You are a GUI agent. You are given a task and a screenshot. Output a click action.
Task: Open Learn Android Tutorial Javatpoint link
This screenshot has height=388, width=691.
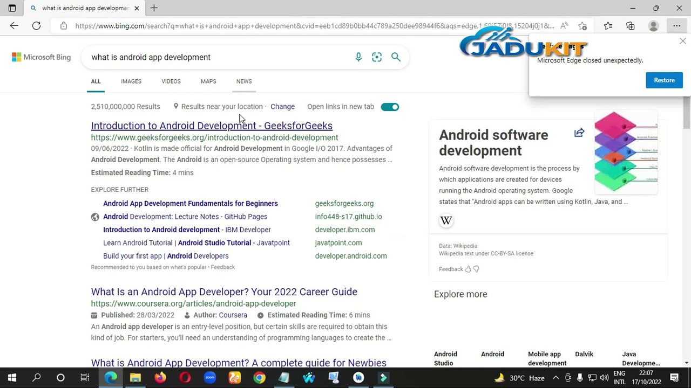click(x=197, y=243)
